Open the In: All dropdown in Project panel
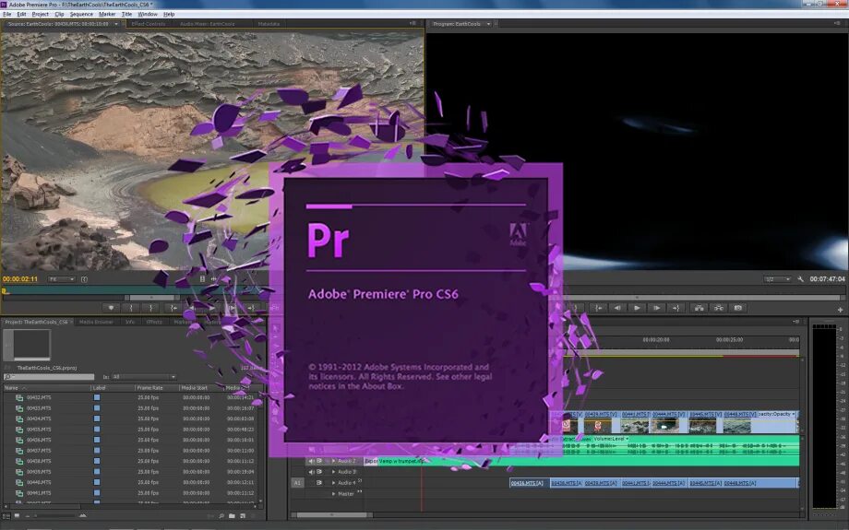 143,377
